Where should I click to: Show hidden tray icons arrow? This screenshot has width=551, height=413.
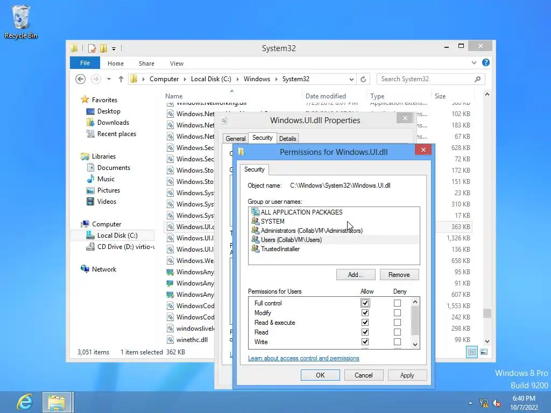pos(470,403)
